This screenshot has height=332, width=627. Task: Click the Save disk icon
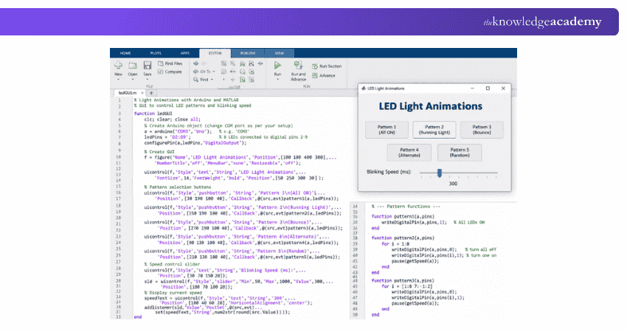pos(148,65)
